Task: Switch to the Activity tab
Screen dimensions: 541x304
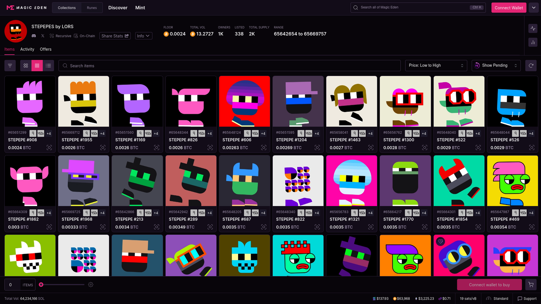Action: [27, 49]
